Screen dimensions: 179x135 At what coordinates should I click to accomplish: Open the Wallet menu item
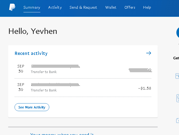coord(111,7)
